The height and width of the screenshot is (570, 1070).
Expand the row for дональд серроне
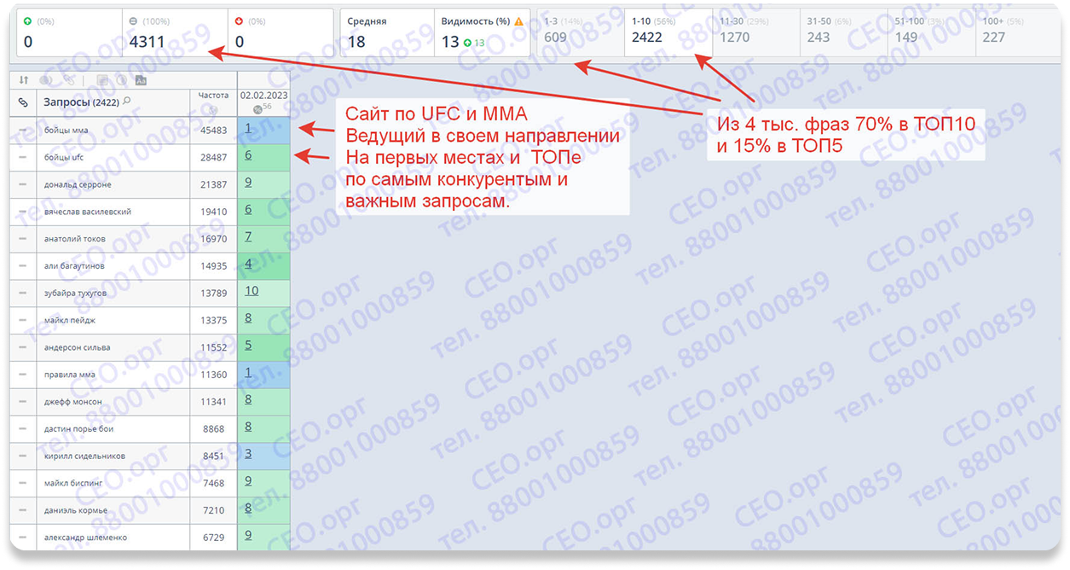[25, 185]
